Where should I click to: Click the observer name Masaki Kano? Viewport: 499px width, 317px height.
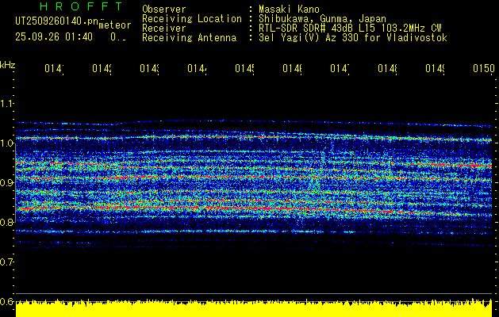289,10
